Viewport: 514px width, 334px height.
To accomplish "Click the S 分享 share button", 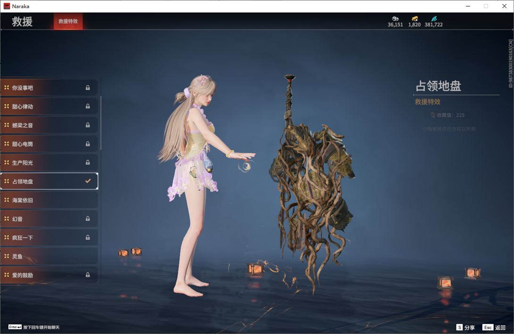I will coord(465,327).
